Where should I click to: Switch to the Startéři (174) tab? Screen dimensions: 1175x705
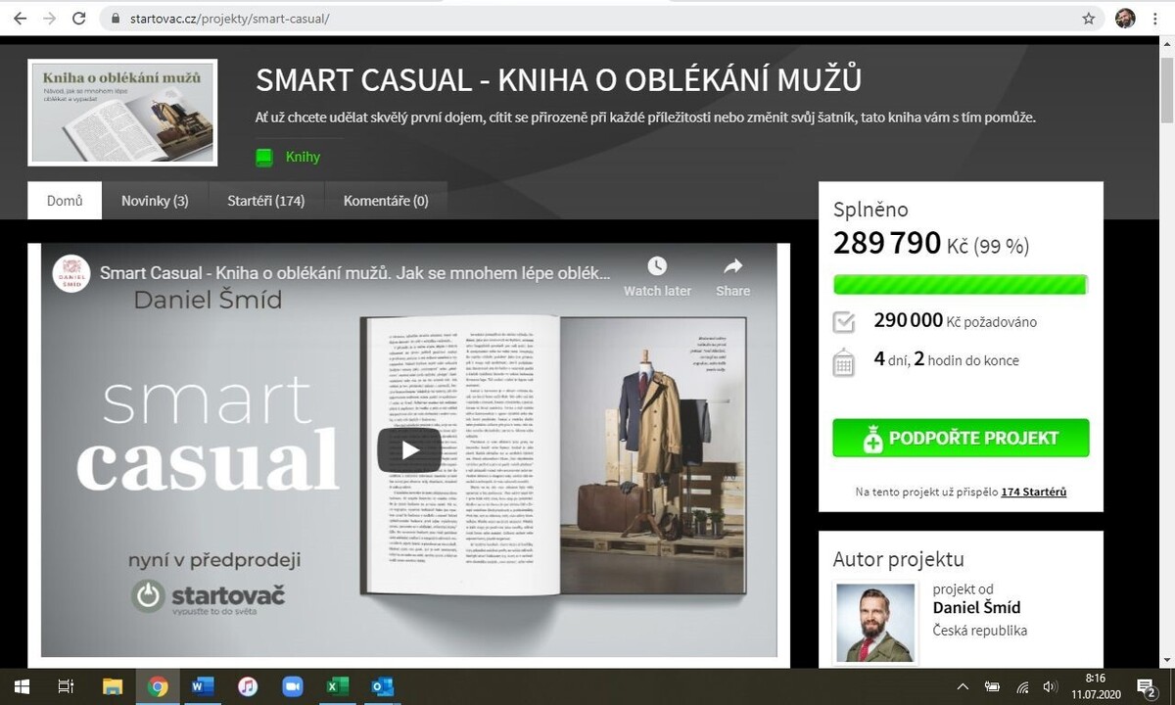point(266,201)
